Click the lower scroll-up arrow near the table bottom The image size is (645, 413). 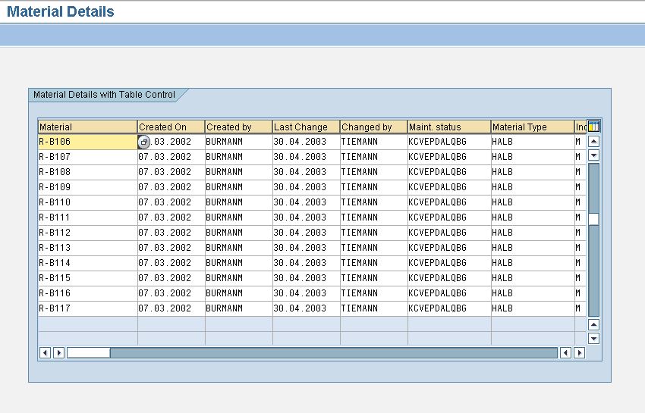593,325
